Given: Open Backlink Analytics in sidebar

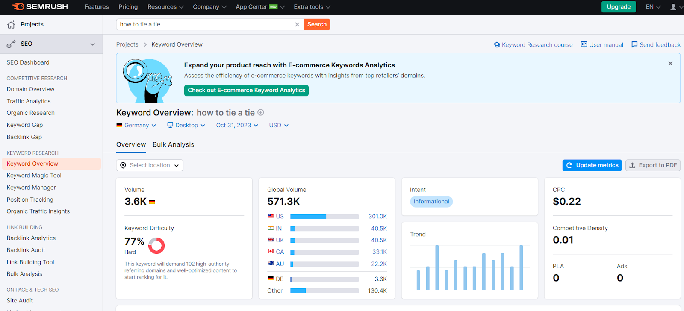Looking at the screenshot, I should 31,238.
